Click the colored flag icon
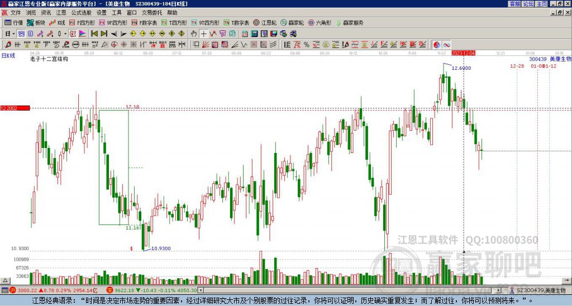Screen dimensions: 572x306 (83, 34)
